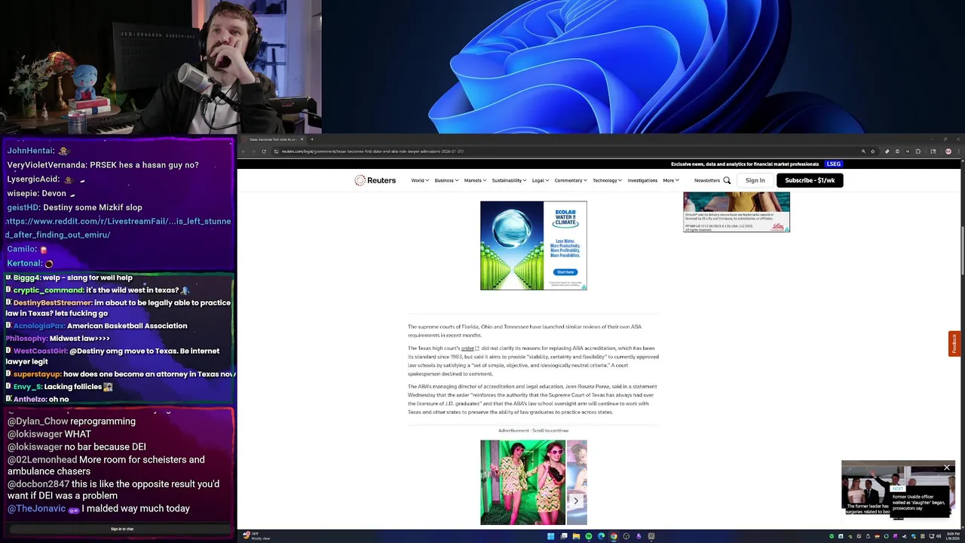Click Subscribe - $1/wk button
The width and height of the screenshot is (965, 543).
point(810,180)
